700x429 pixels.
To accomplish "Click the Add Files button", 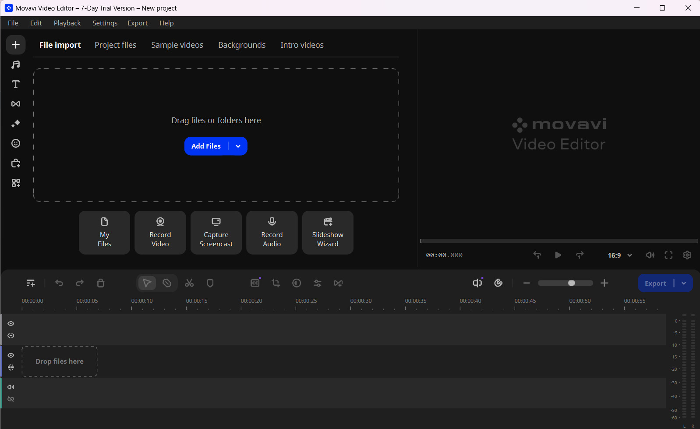I will tap(206, 146).
